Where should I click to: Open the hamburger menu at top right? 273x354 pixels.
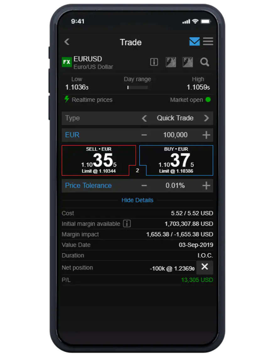click(x=208, y=41)
